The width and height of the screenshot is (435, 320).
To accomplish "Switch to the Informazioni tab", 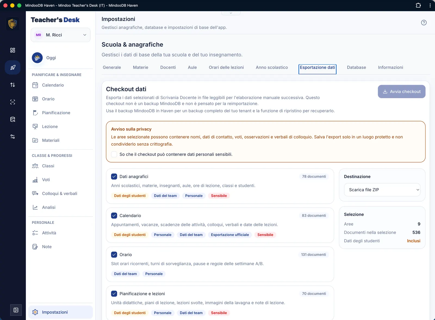I will coord(390,67).
